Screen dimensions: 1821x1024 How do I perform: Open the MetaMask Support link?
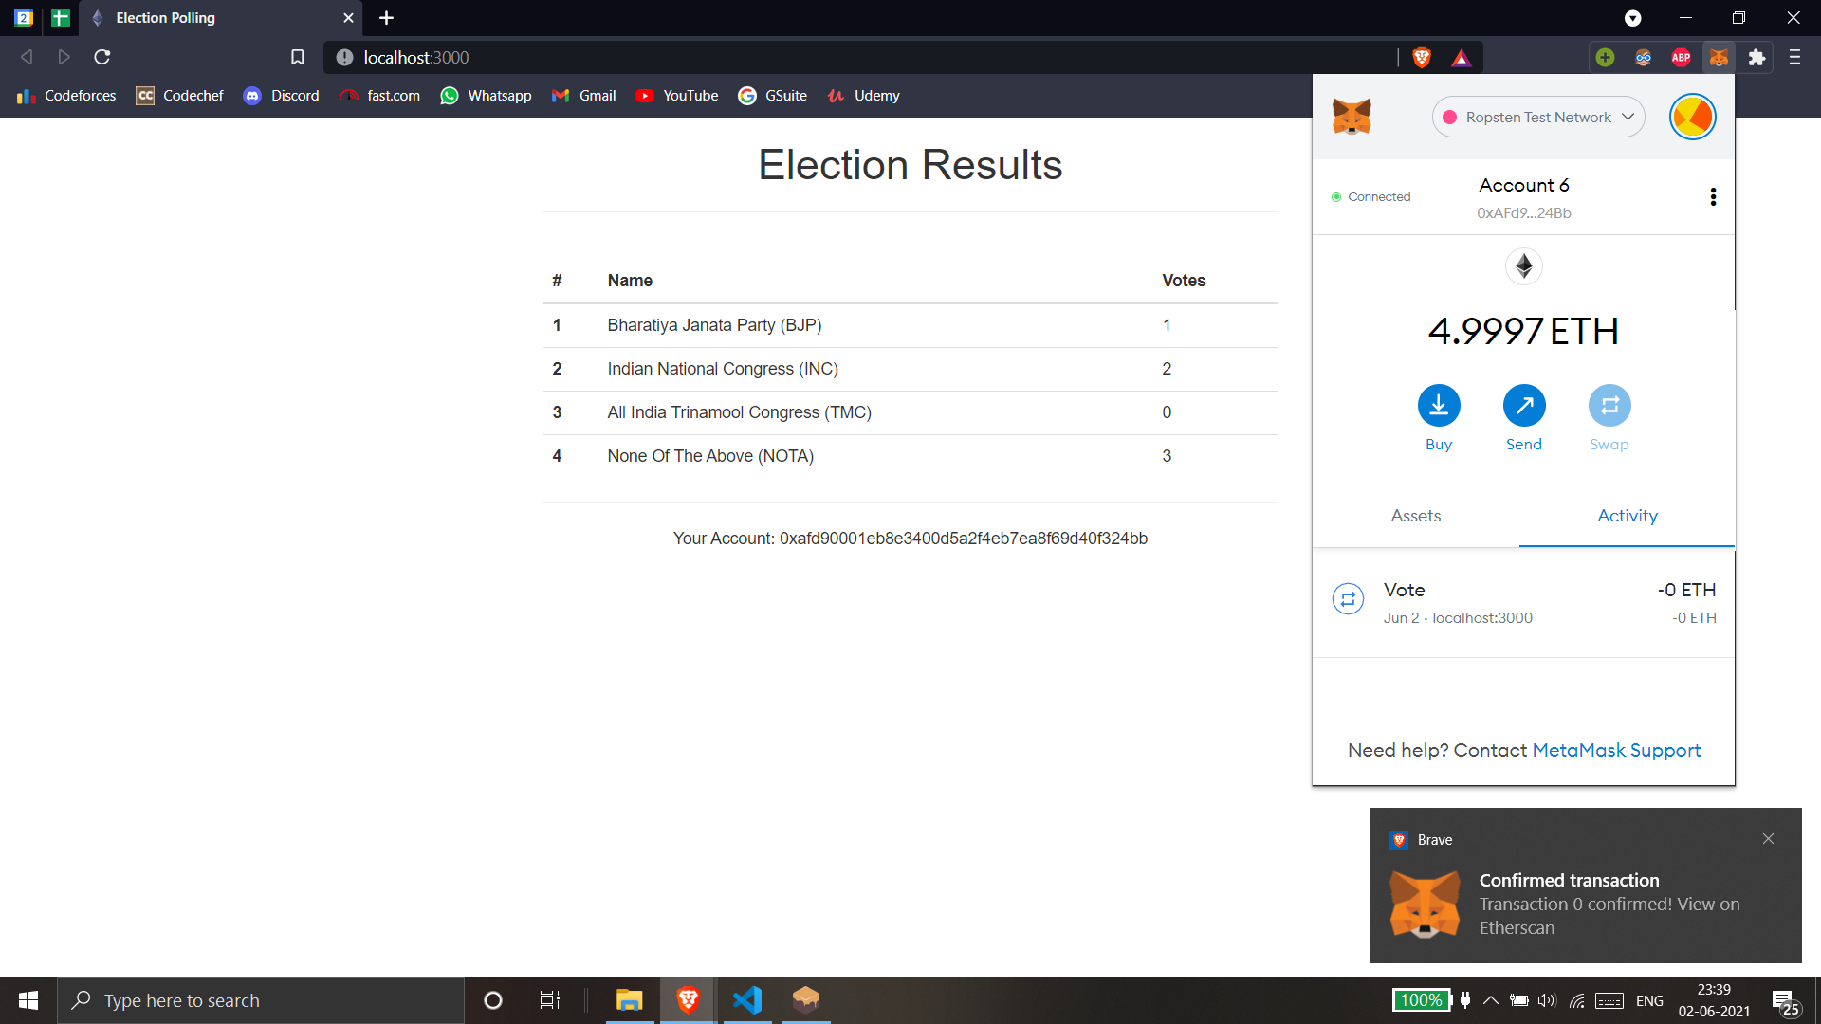(1615, 750)
